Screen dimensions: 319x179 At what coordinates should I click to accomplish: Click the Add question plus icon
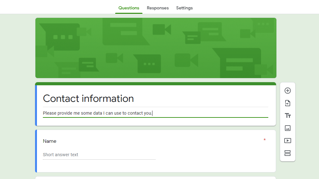coord(287,91)
